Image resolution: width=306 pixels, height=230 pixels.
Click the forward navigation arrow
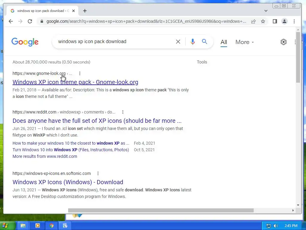click(20, 21)
